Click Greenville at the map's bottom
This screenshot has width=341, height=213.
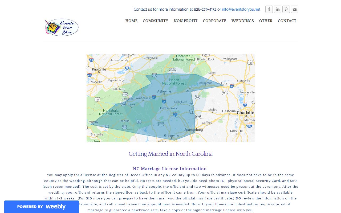pos(171,136)
